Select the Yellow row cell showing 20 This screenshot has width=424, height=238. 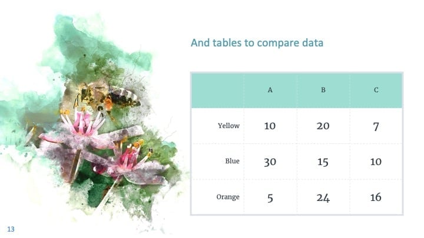323,126
